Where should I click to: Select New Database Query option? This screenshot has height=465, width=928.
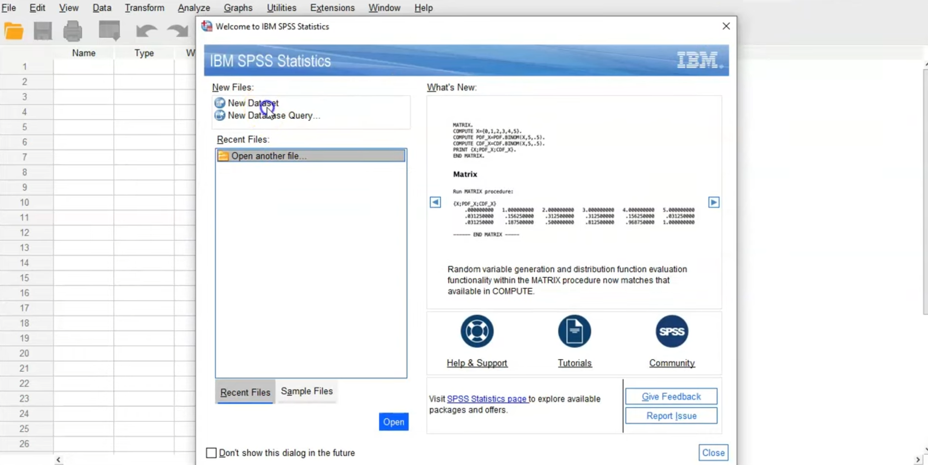[x=274, y=115]
